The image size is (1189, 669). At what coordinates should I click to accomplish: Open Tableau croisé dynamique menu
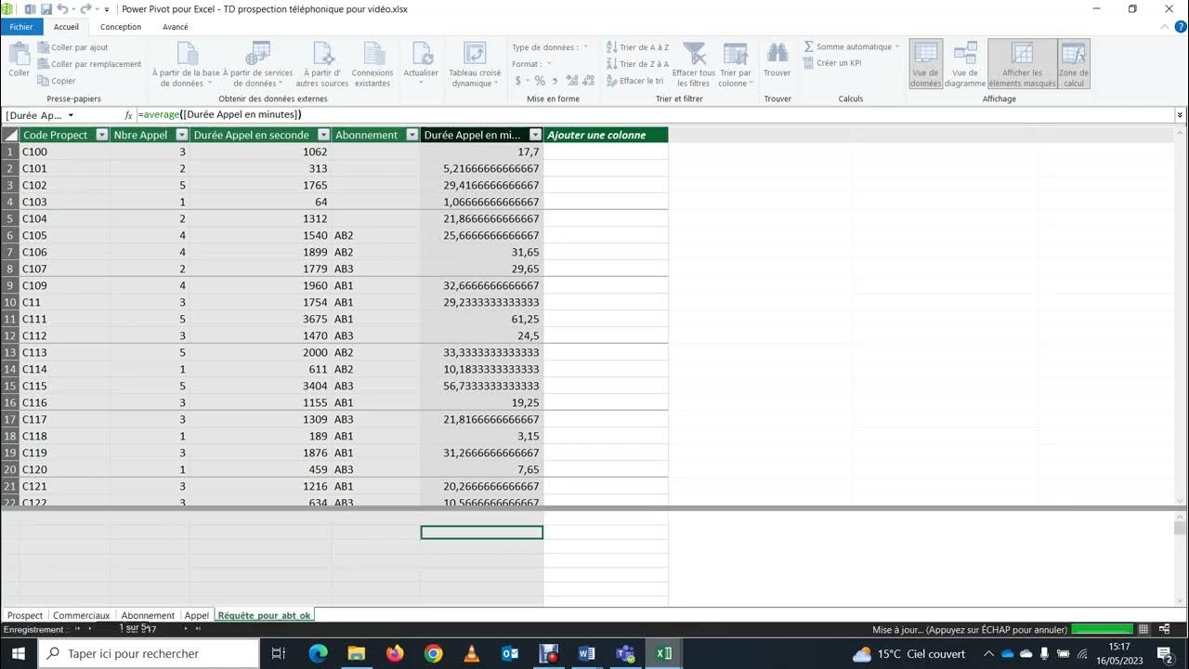tap(475, 65)
